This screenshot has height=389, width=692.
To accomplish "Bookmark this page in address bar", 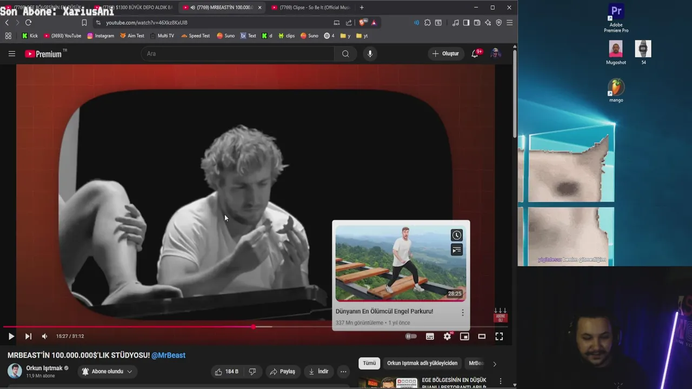I will click(84, 22).
